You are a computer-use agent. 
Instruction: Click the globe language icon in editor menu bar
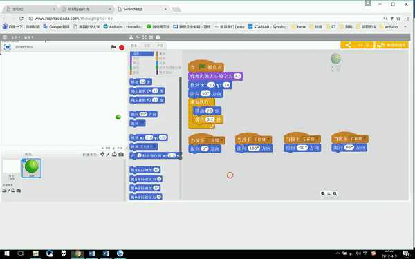5,37
